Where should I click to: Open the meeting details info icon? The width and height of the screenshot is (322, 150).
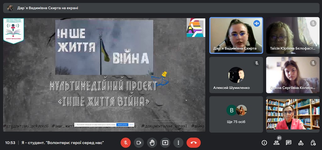pyautogui.click(x=264, y=143)
